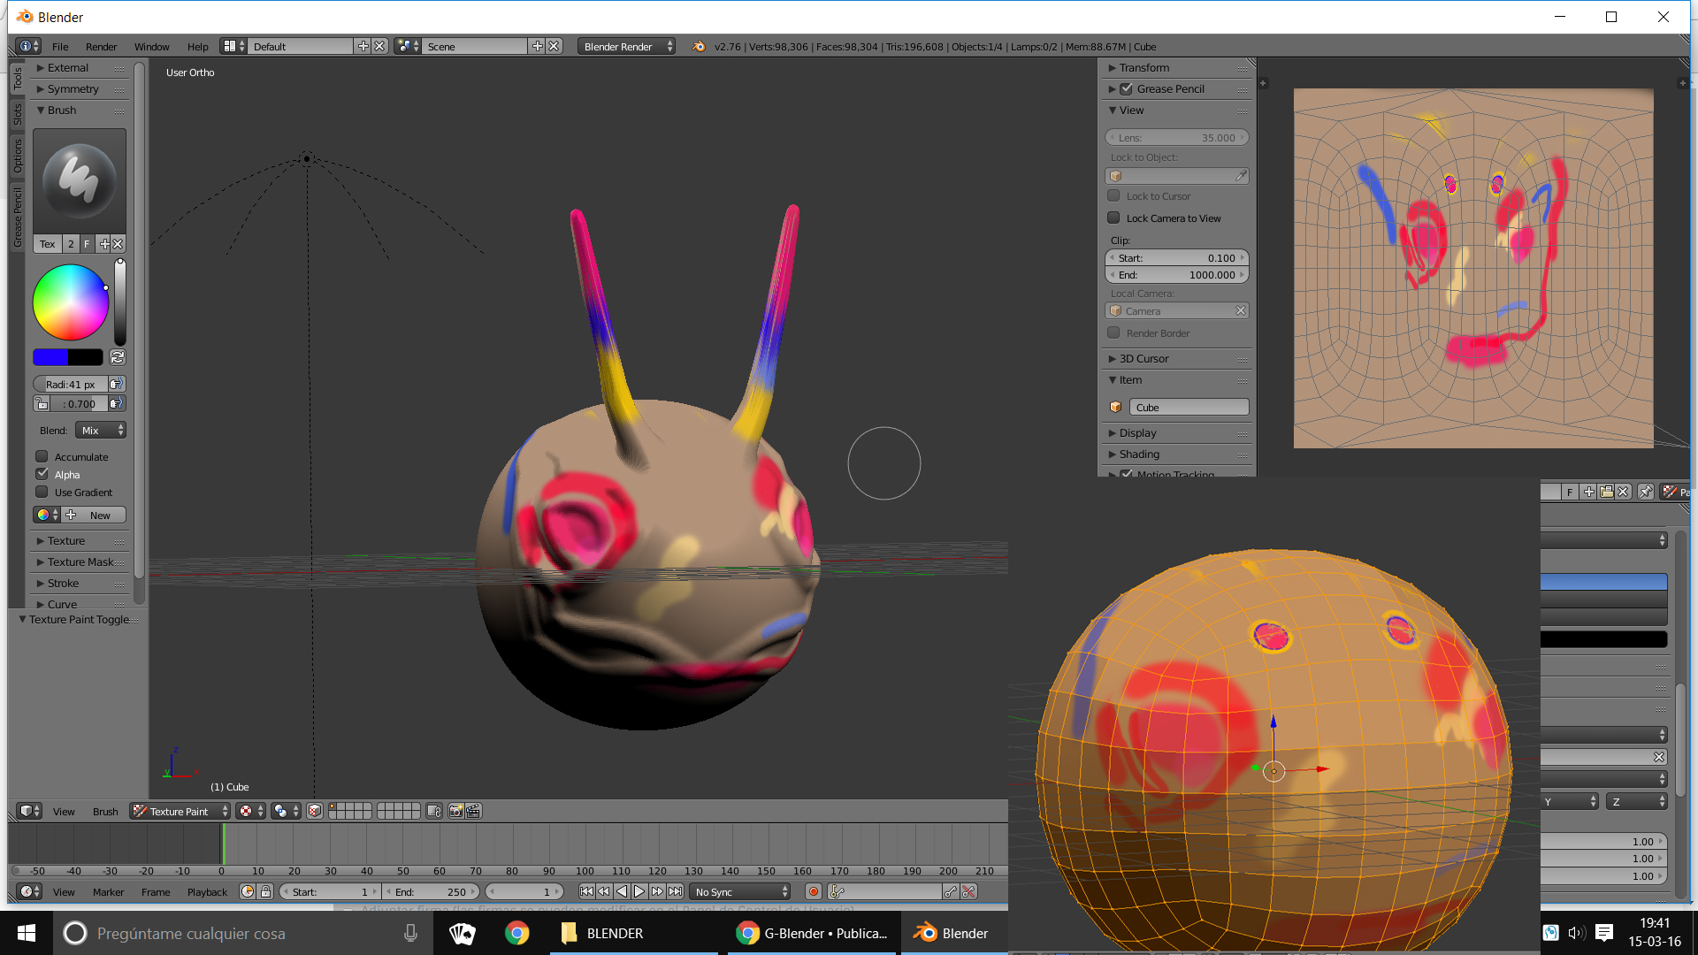Click the strength unlock padlock icon
This screenshot has height=955, width=1698.
(x=42, y=403)
